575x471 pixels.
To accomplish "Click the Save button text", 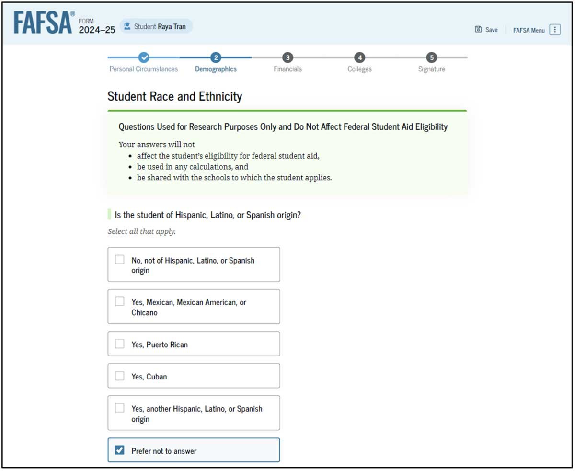I will 492,30.
